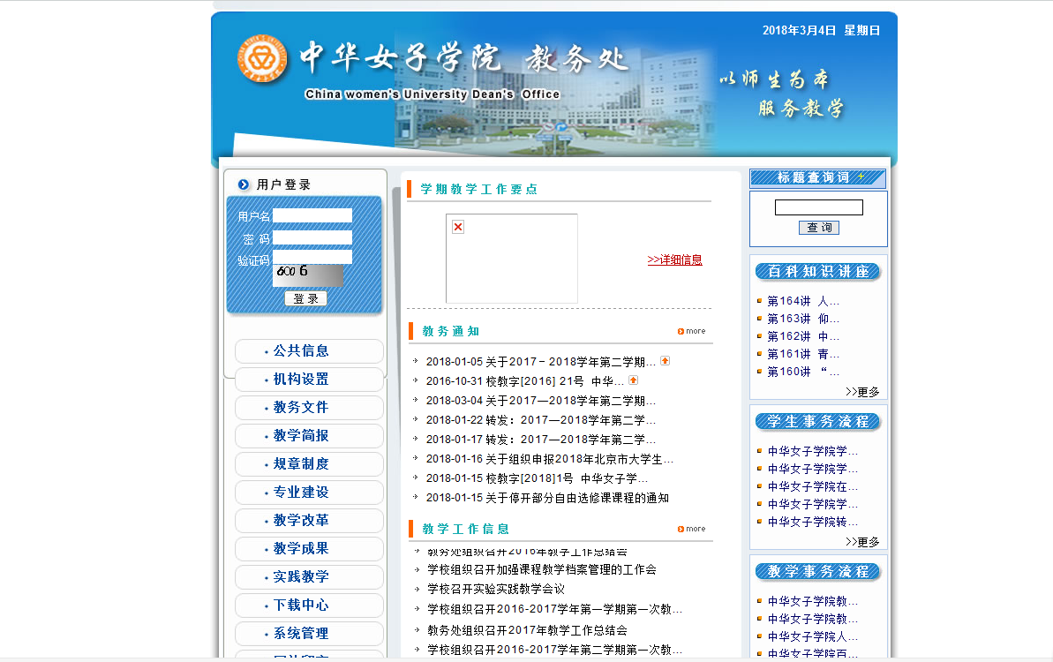Focus the 密码 password input field
The height and width of the screenshot is (662, 1053).
point(312,237)
